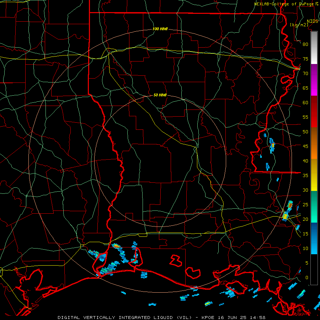
Task: Select the 30 value on the VIL scale
Action: tap(305, 190)
